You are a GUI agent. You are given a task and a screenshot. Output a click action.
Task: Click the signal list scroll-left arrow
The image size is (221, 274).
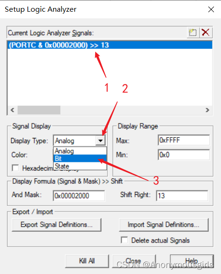click(x=12, y=110)
